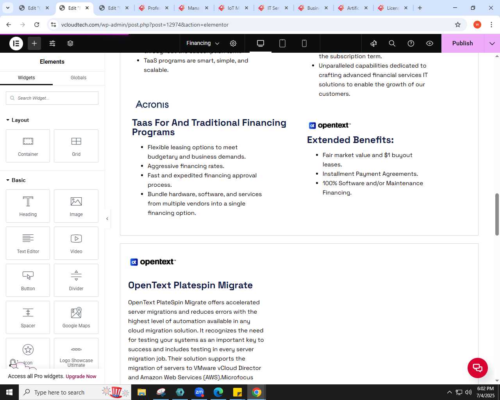Open Microsoft Edge from taskbar
The image size is (500, 400).
218,392
